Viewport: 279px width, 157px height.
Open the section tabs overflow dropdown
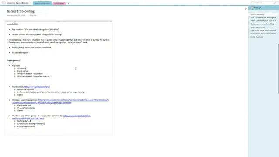click(68, 4)
